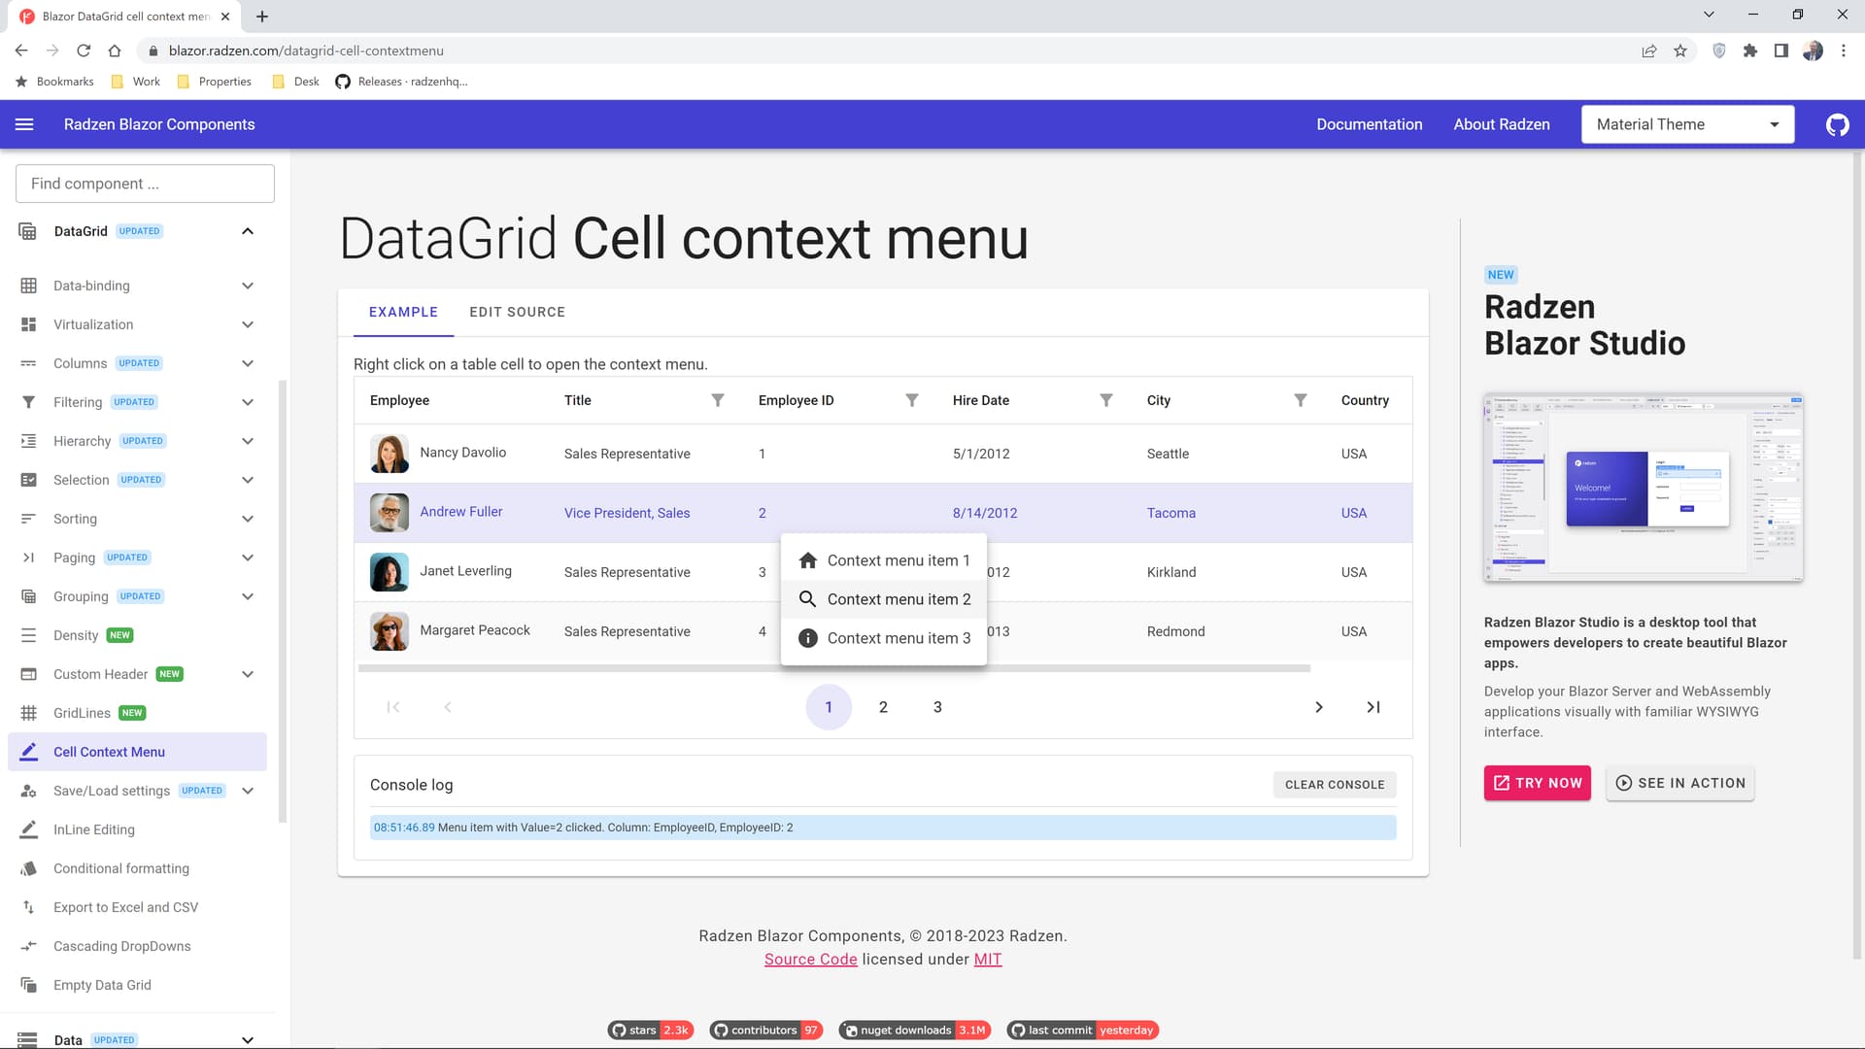Open Chrome's three-dot menu
This screenshot has height=1049, width=1865.
click(x=1844, y=51)
